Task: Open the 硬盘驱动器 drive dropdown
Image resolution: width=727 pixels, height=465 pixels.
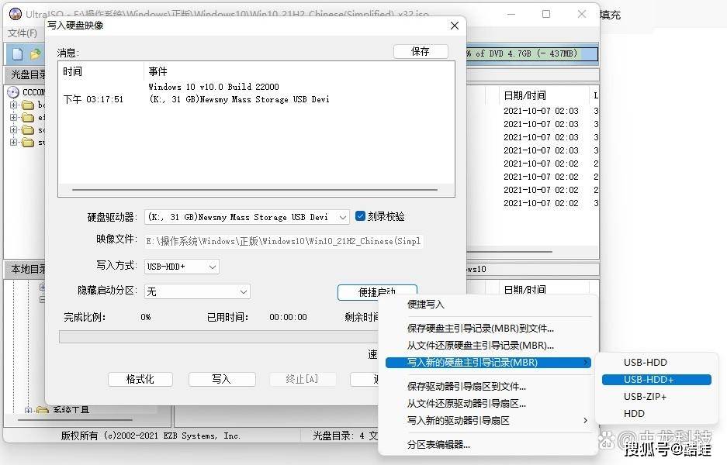Action: click(x=343, y=217)
